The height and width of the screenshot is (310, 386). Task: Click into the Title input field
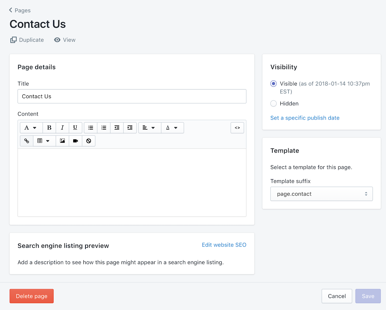coord(132,96)
